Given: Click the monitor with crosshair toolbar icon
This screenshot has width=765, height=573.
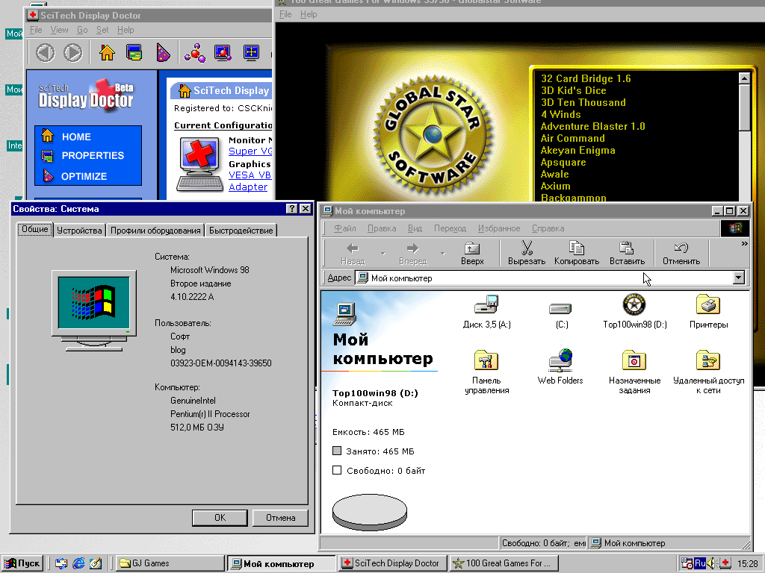Looking at the screenshot, I should (251, 52).
